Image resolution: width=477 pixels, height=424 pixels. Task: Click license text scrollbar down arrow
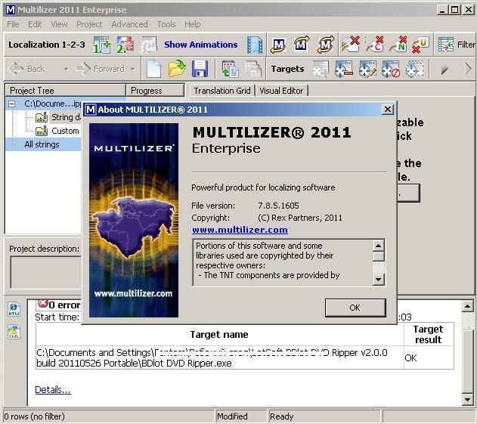coord(378,279)
